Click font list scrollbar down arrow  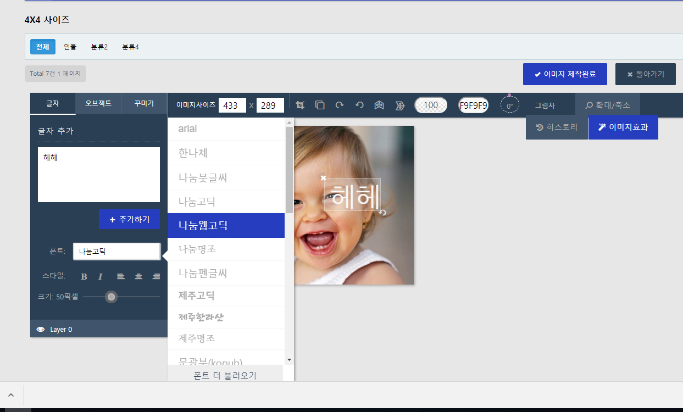pyautogui.click(x=289, y=360)
